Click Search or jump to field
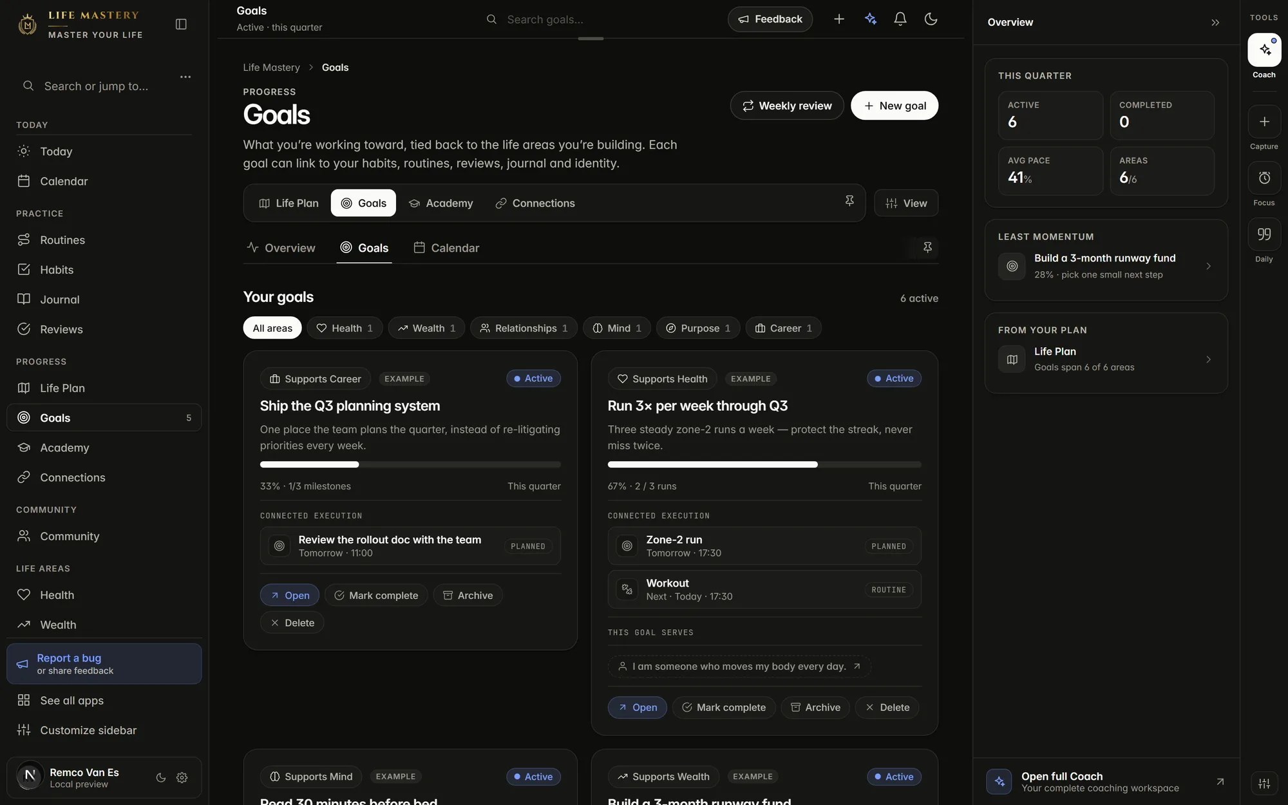This screenshot has width=1288, height=805. pyautogui.click(x=97, y=86)
